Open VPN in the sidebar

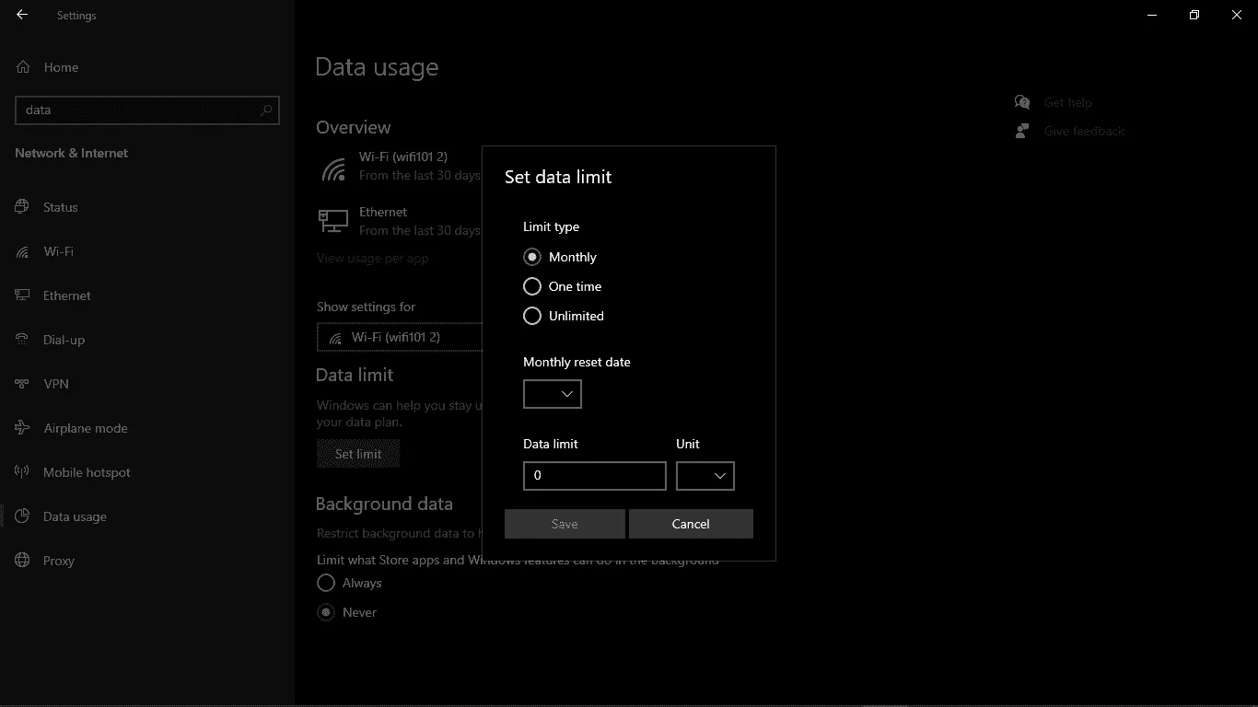pos(56,384)
